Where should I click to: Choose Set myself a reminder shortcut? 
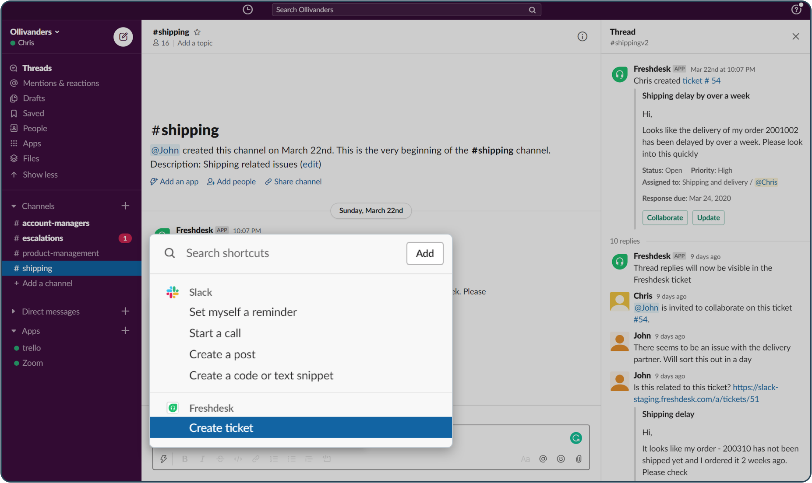pos(243,311)
